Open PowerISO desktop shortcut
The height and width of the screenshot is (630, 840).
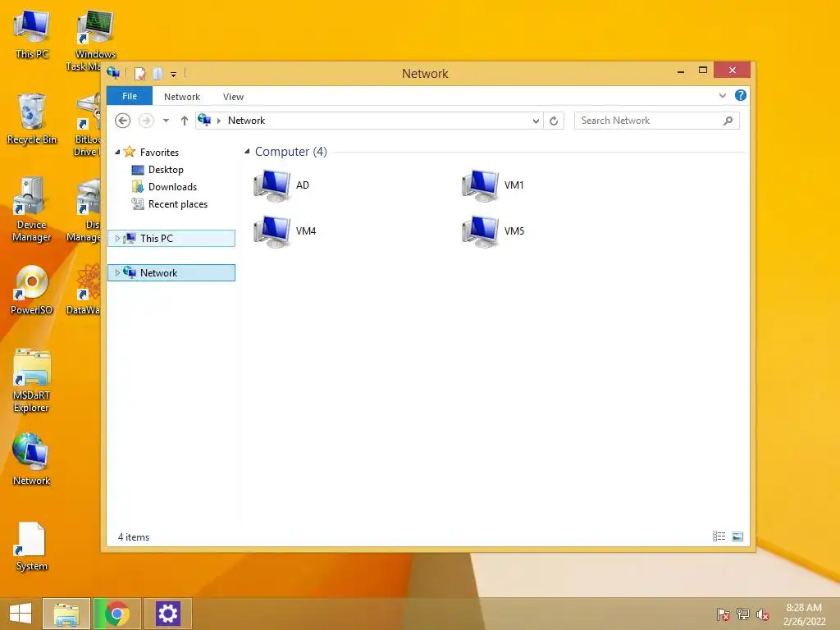tap(32, 290)
